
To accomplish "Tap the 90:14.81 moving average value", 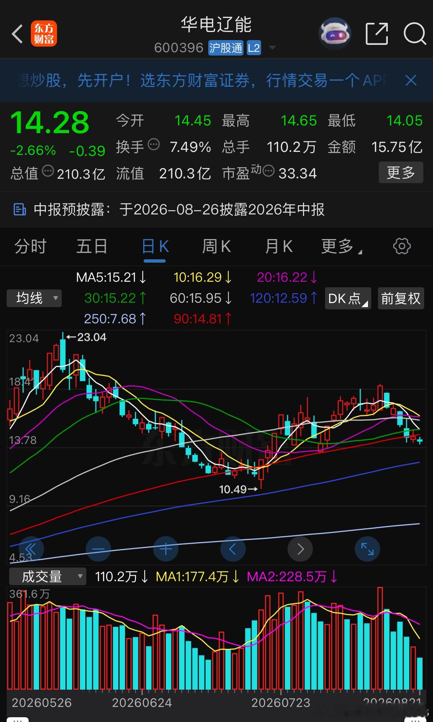I will (203, 319).
